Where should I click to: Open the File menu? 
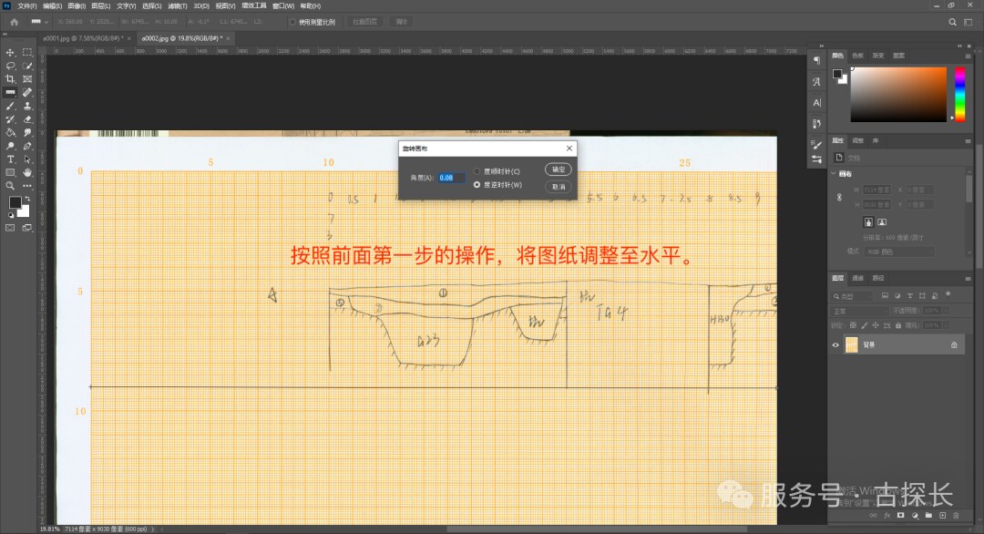tap(27, 5)
